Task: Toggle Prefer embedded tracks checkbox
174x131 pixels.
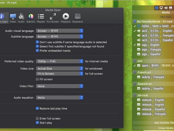Action: pos(37,51)
